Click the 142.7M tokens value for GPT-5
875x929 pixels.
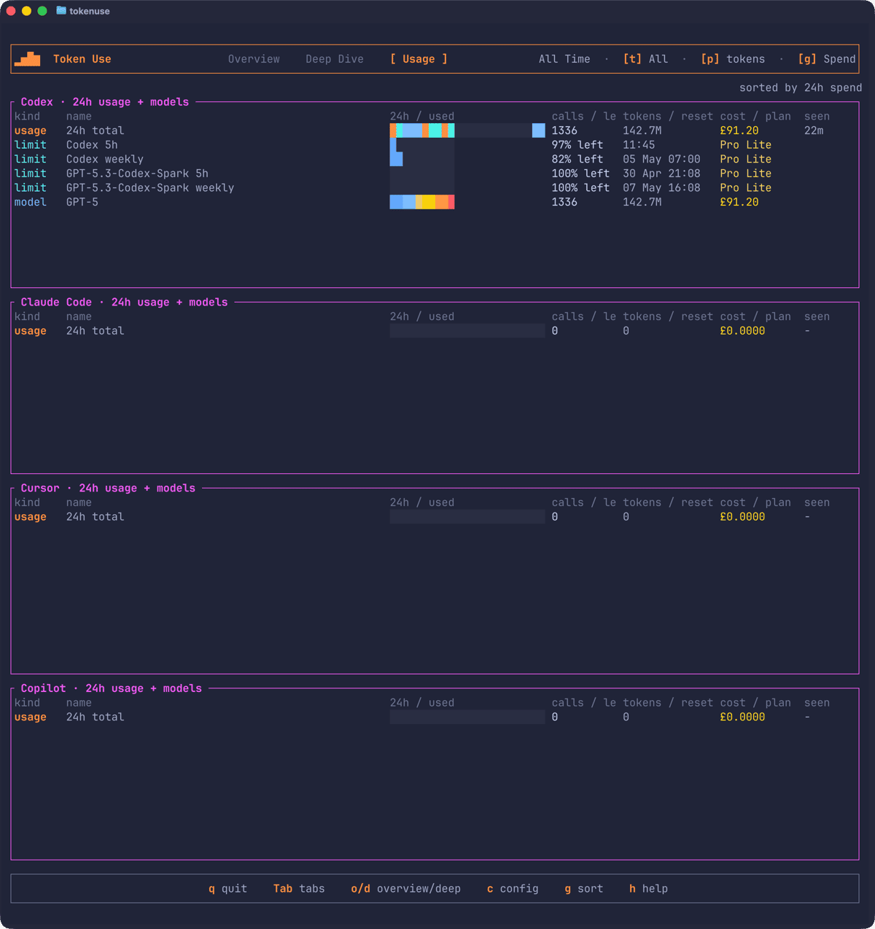(642, 202)
